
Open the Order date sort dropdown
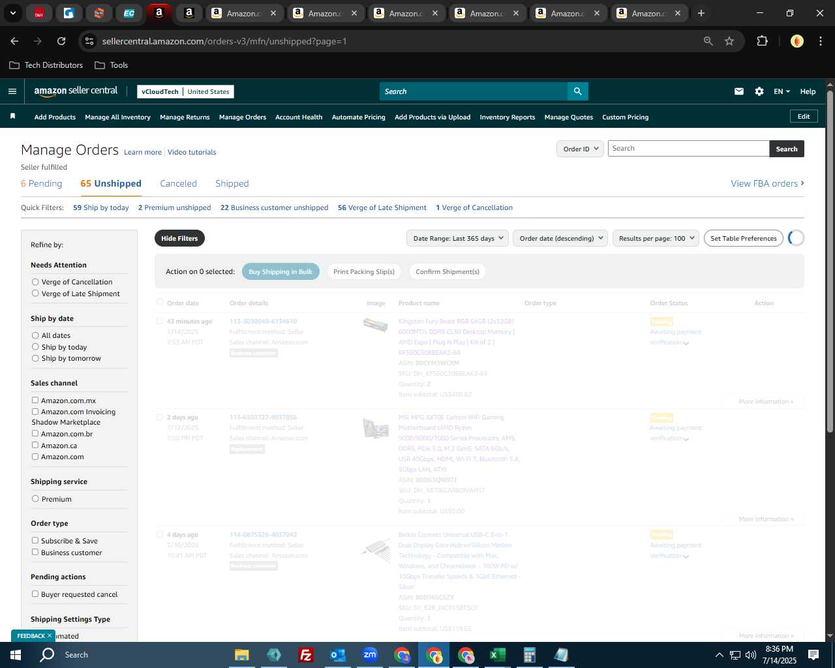coord(560,238)
